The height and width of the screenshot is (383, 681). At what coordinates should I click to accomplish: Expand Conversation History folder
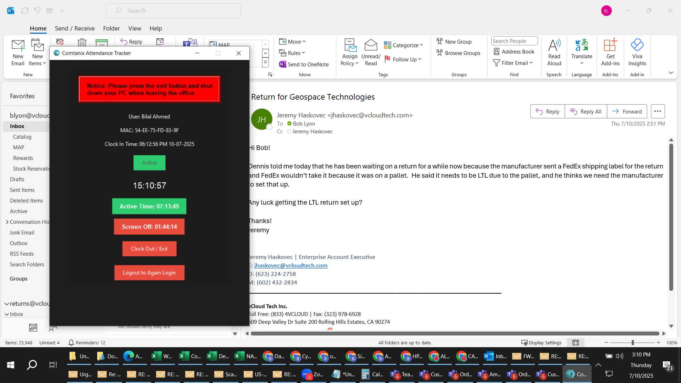(x=7, y=222)
